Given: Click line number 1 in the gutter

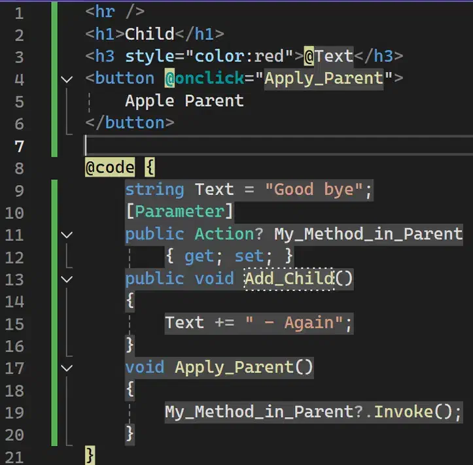Looking at the screenshot, I should (18, 12).
